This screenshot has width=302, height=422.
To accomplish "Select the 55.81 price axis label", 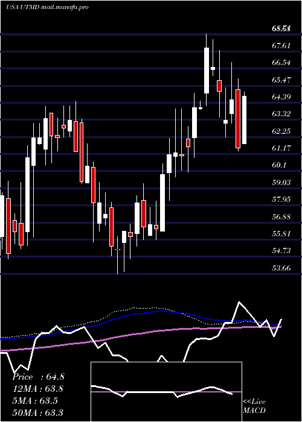I will [x=281, y=234].
